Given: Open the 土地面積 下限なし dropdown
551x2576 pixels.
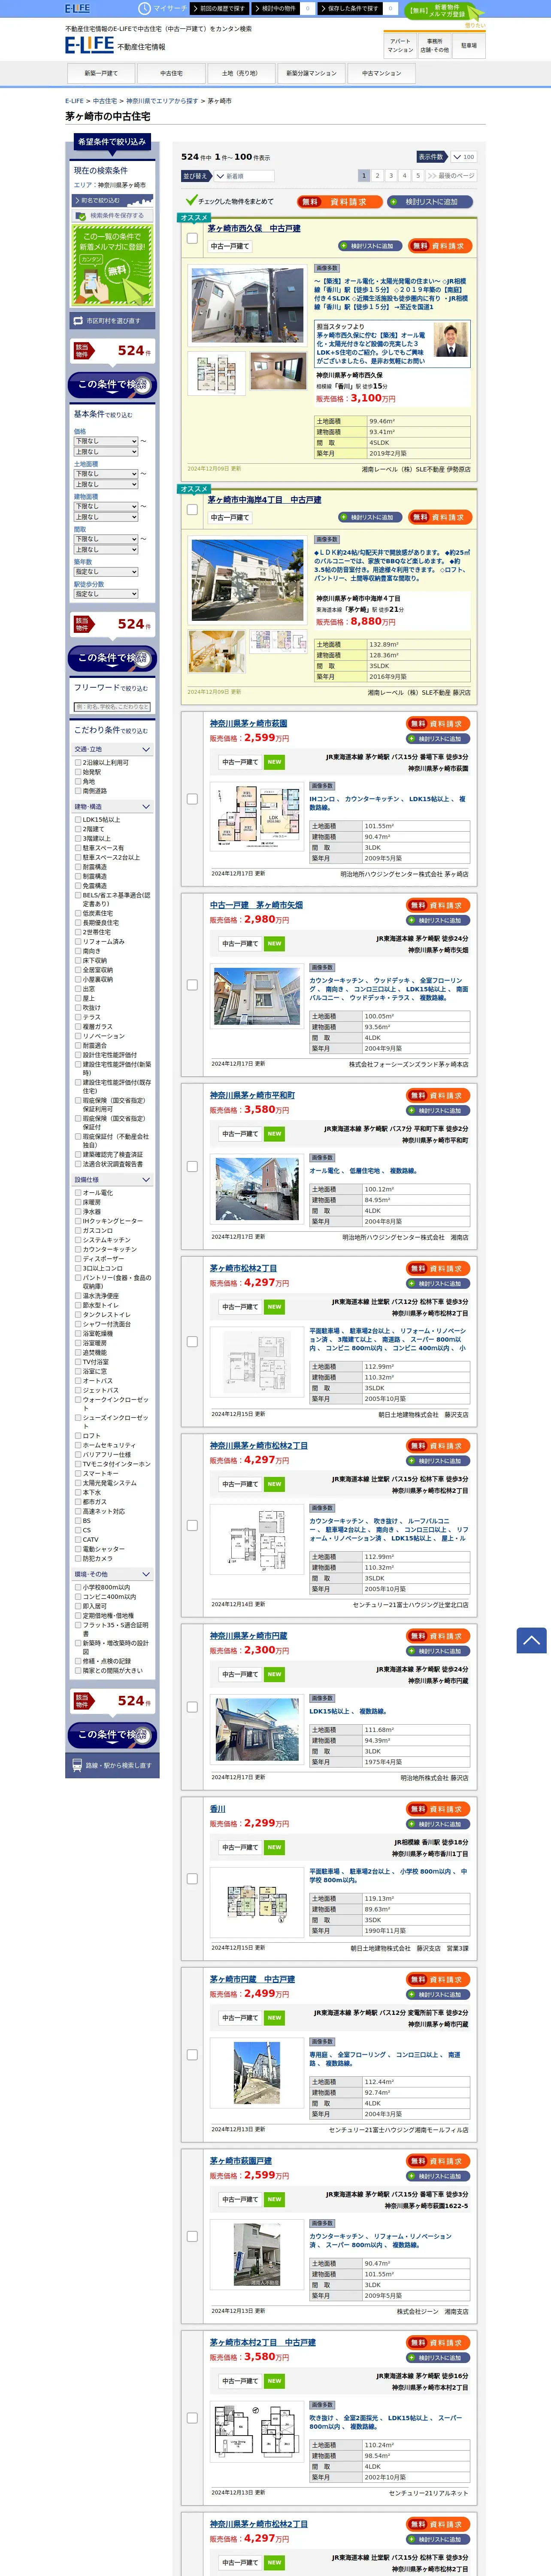Looking at the screenshot, I should pos(105,474).
